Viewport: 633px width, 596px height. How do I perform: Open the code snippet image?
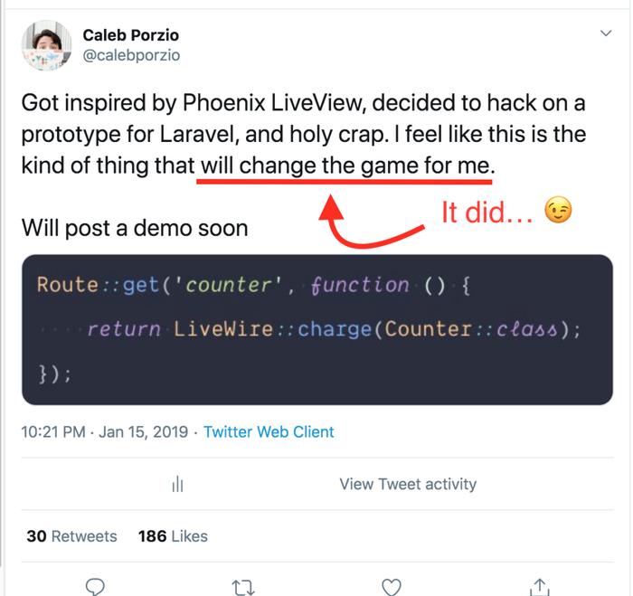[x=317, y=329]
